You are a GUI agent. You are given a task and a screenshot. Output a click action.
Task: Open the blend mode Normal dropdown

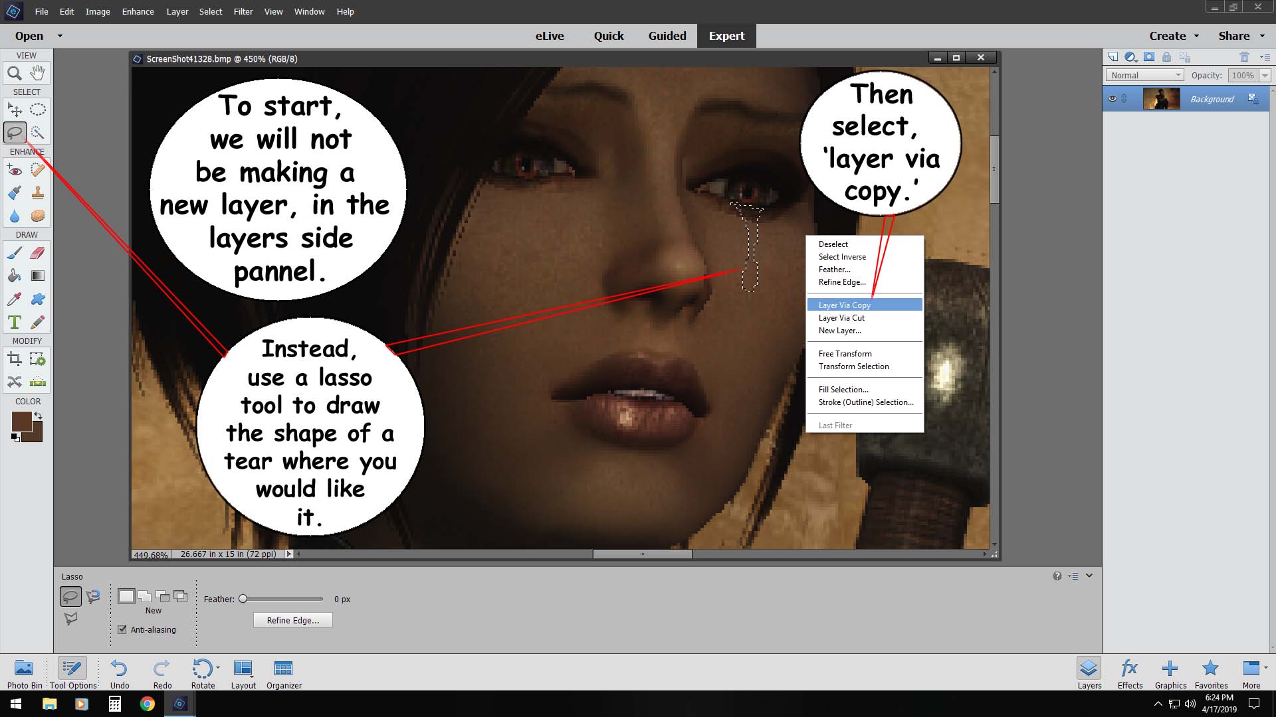(x=1144, y=76)
